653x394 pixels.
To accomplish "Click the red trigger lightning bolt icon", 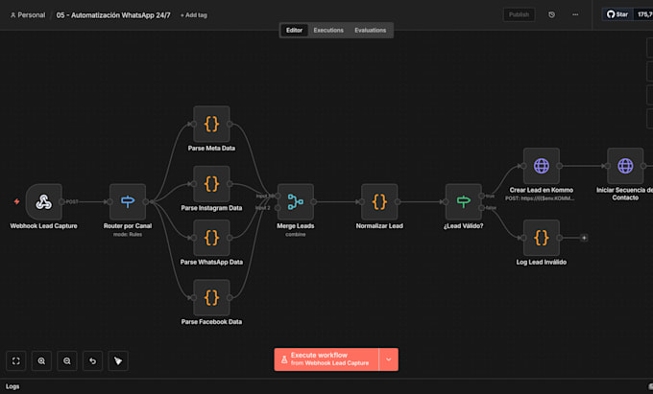I will (x=16, y=201).
